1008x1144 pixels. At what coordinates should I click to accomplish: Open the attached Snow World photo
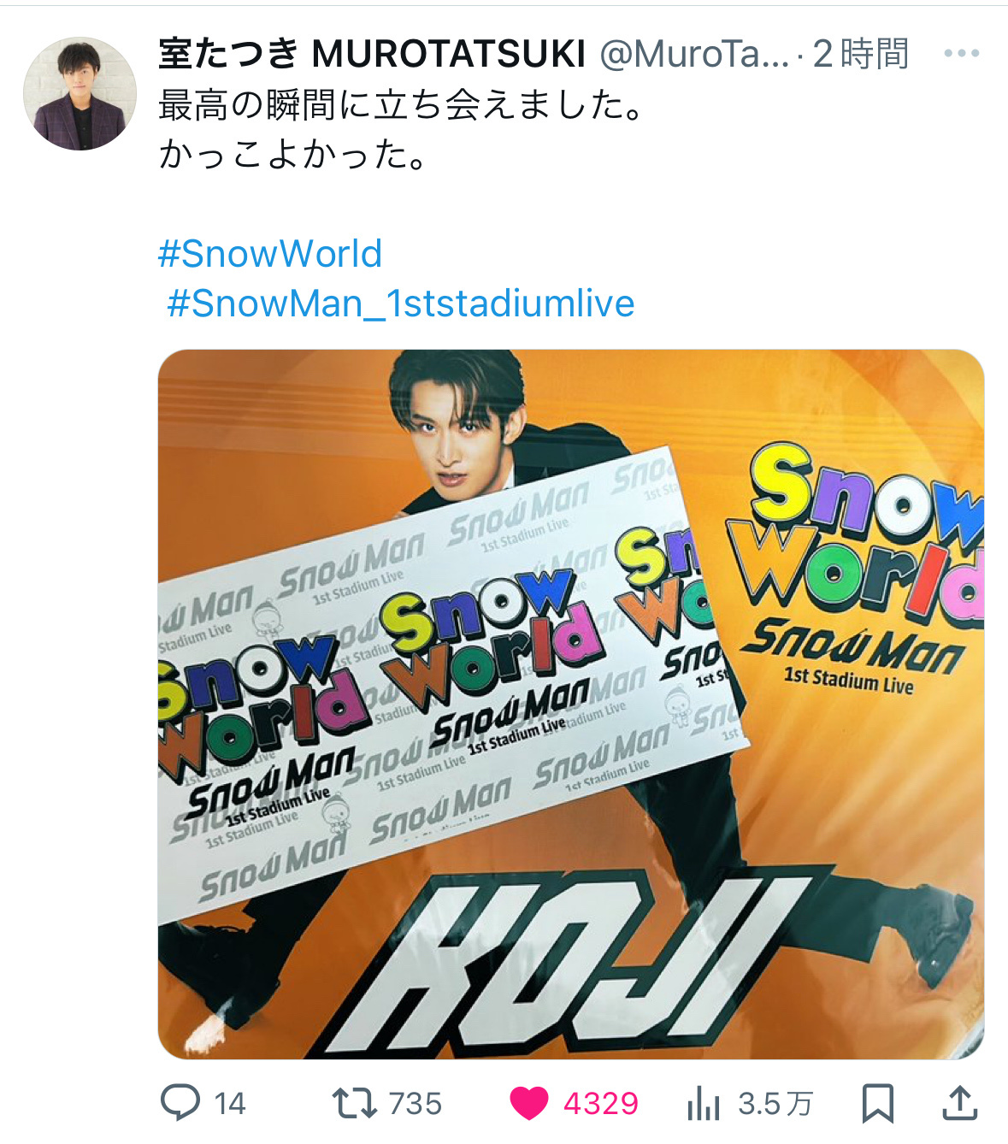[x=571, y=704]
